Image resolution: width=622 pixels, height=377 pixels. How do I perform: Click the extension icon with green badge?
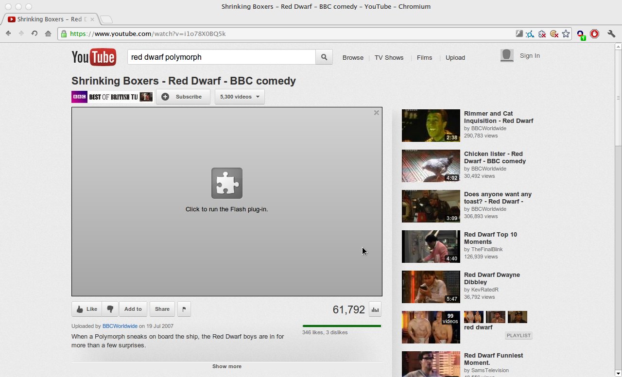click(x=581, y=34)
